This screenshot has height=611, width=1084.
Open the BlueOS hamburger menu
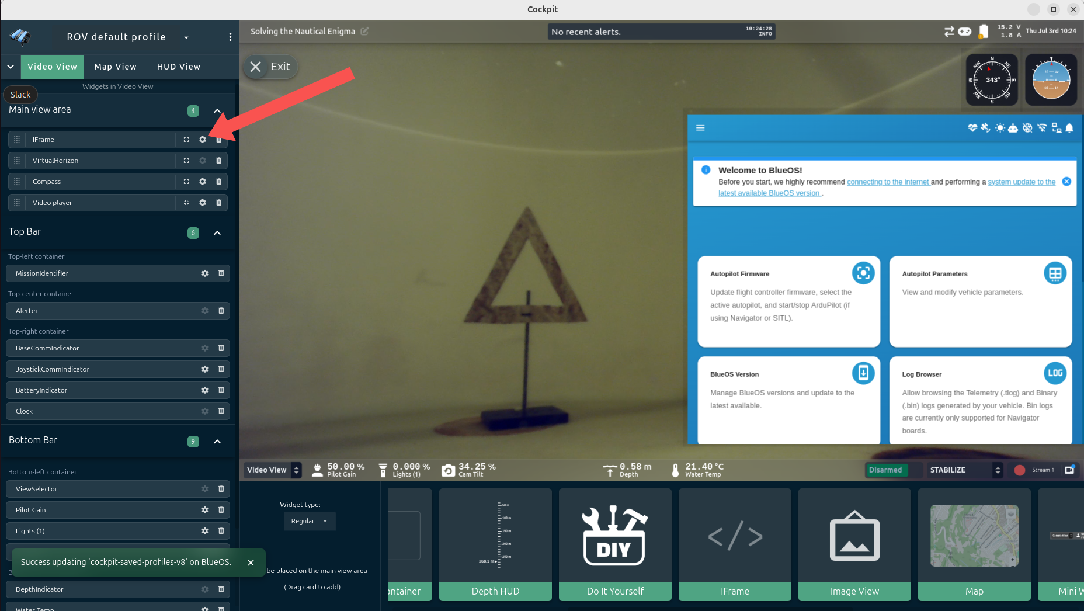(x=700, y=128)
